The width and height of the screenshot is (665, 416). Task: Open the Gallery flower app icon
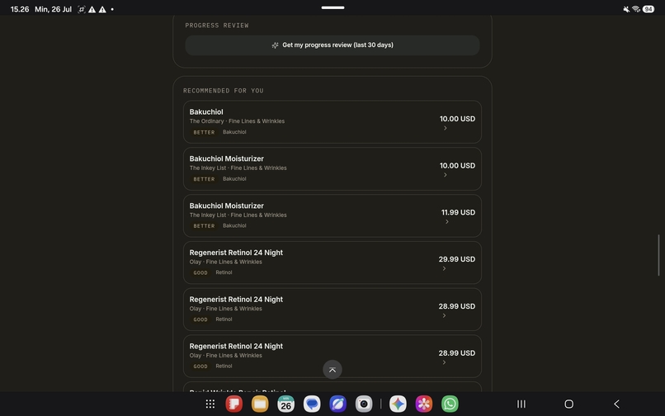click(x=424, y=404)
